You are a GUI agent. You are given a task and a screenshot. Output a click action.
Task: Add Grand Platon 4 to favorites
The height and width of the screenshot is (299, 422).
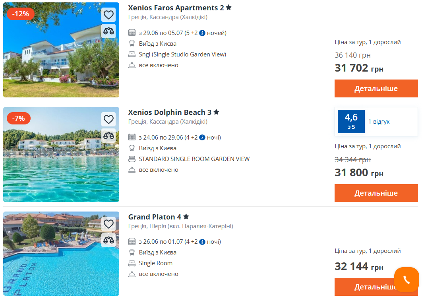pos(108,224)
